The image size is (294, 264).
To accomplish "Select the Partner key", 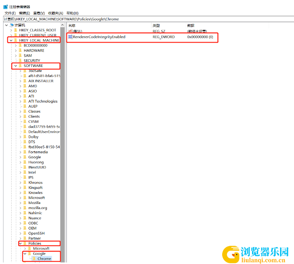I will point(34,238).
